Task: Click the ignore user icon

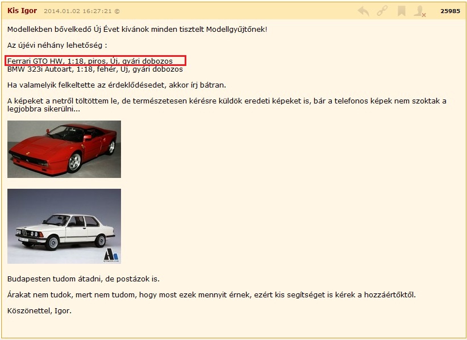Action: click(x=420, y=11)
